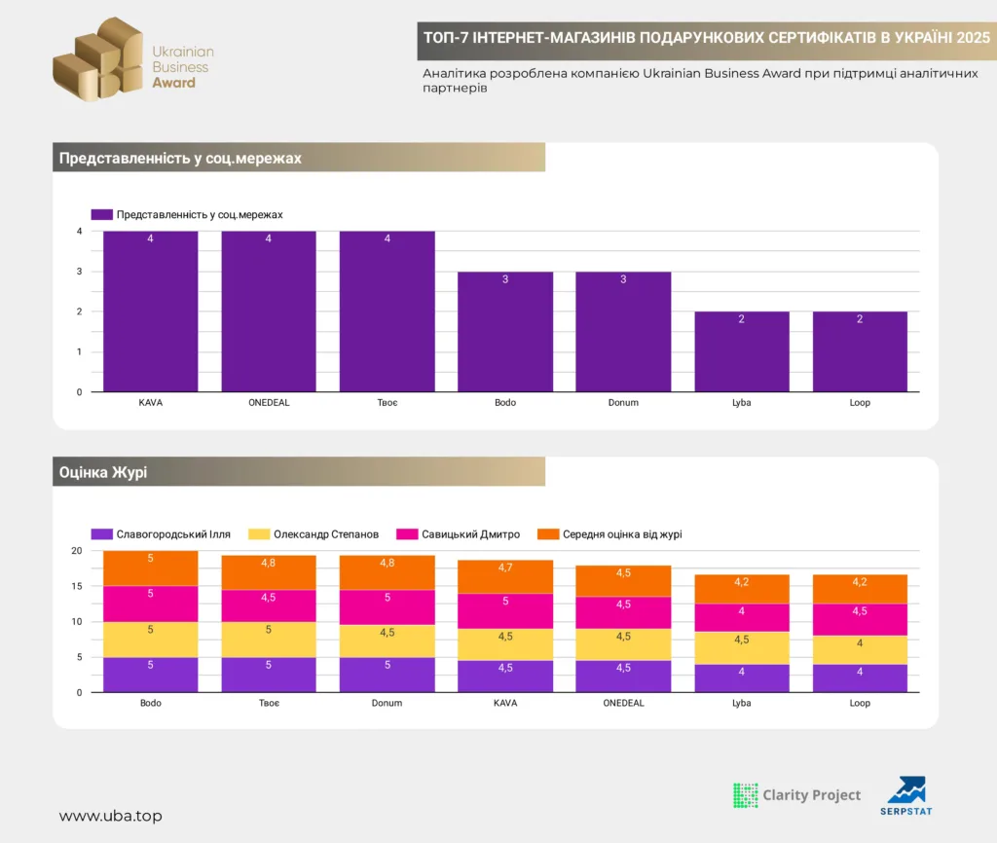Click the pink Савицький Дмитро legend swatch
997x843 pixels.
click(407, 534)
